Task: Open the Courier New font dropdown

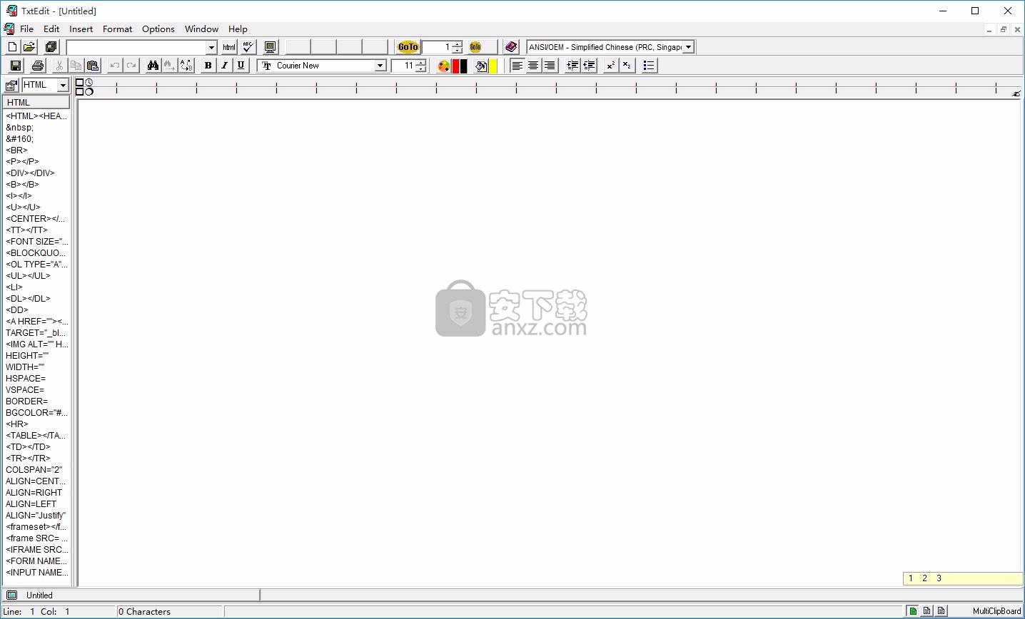Action: pyautogui.click(x=380, y=66)
